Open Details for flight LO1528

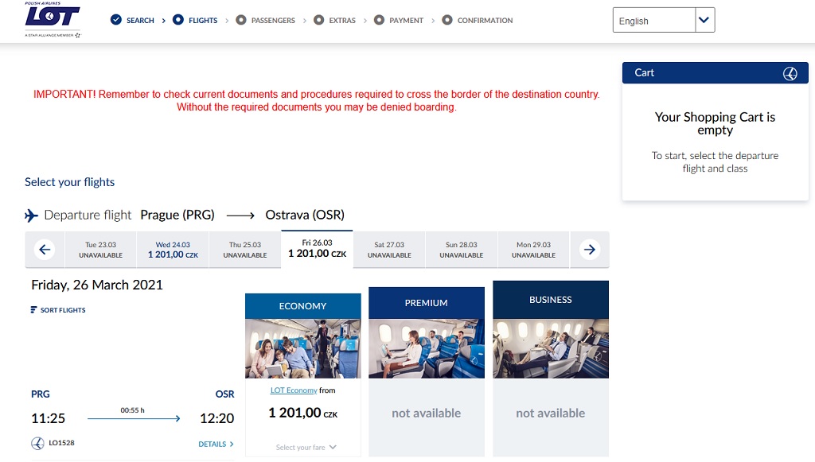click(216, 445)
